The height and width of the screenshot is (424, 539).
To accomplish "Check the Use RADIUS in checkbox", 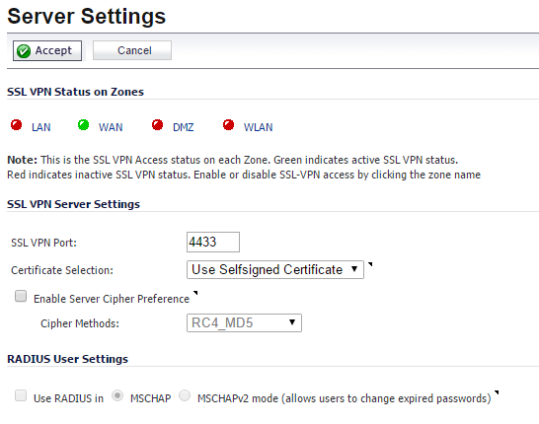I will 21,395.
